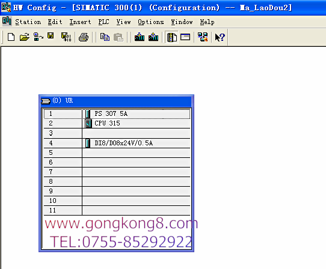The height and width of the screenshot is (269, 326).
Task: Select the PS 307 5A row
Action: (117, 113)
